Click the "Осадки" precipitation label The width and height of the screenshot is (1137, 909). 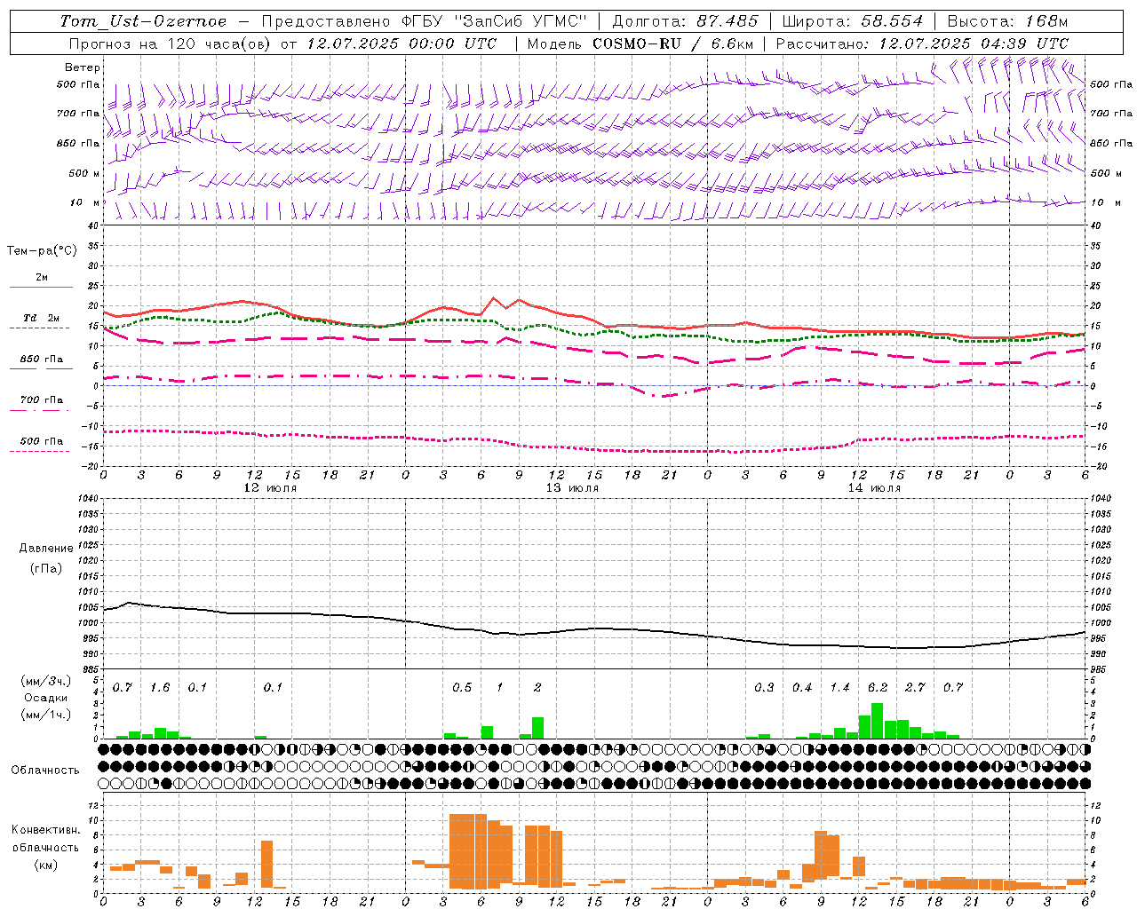46,698
